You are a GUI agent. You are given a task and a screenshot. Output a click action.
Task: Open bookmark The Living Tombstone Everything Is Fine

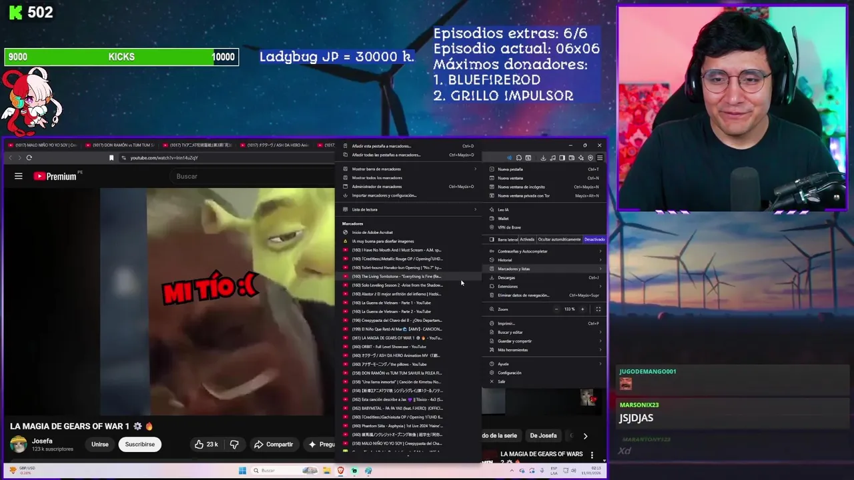pyautogui.click(x=410, y=277)
